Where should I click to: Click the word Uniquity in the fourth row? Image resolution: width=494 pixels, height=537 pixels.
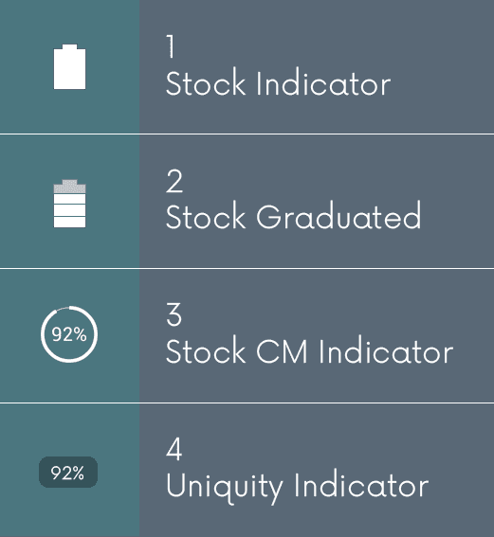click(225, 488)
